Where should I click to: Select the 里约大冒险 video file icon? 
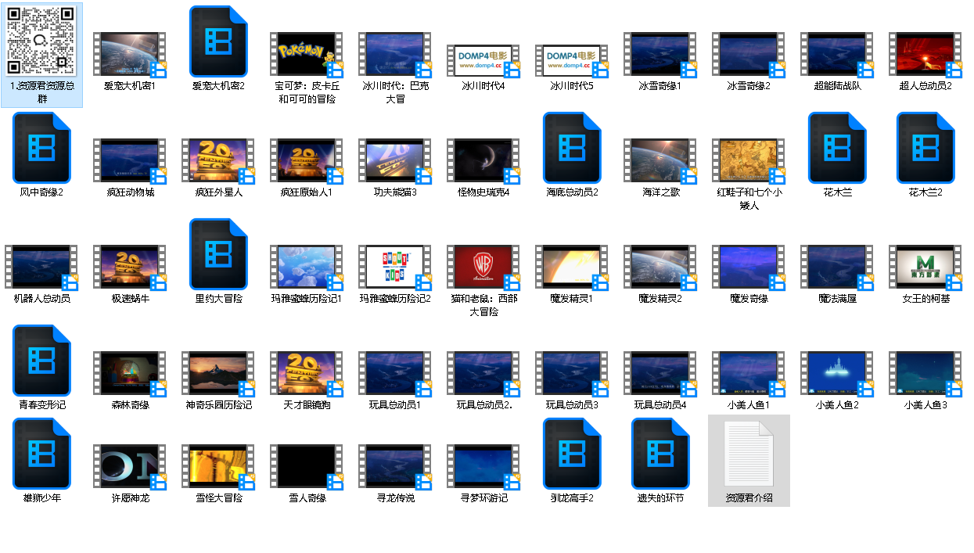pos(218,254)
